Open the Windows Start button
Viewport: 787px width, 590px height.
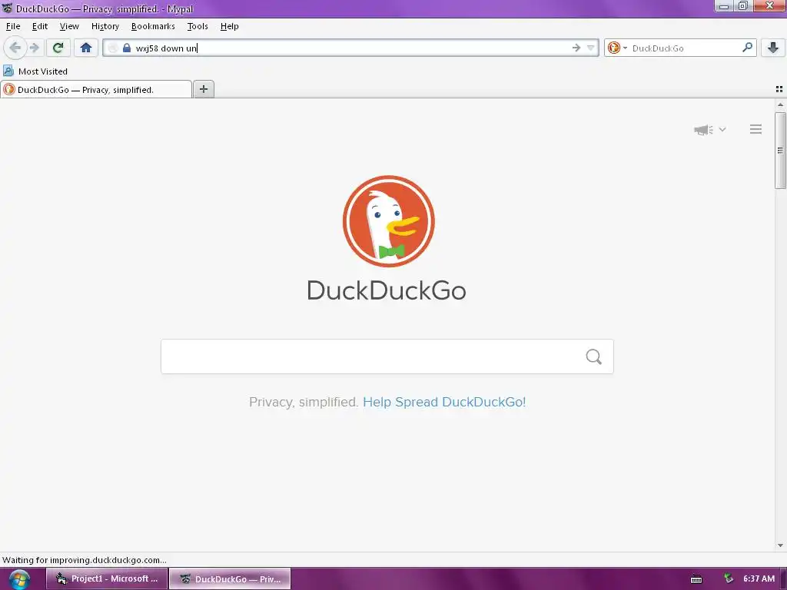click(x=19, y=579)
